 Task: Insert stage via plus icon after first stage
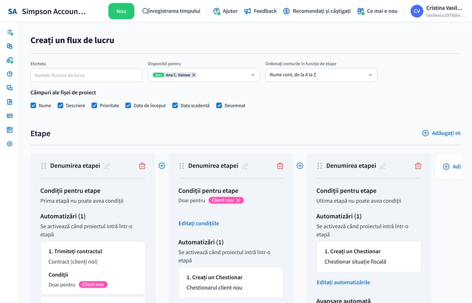(162, 166)
